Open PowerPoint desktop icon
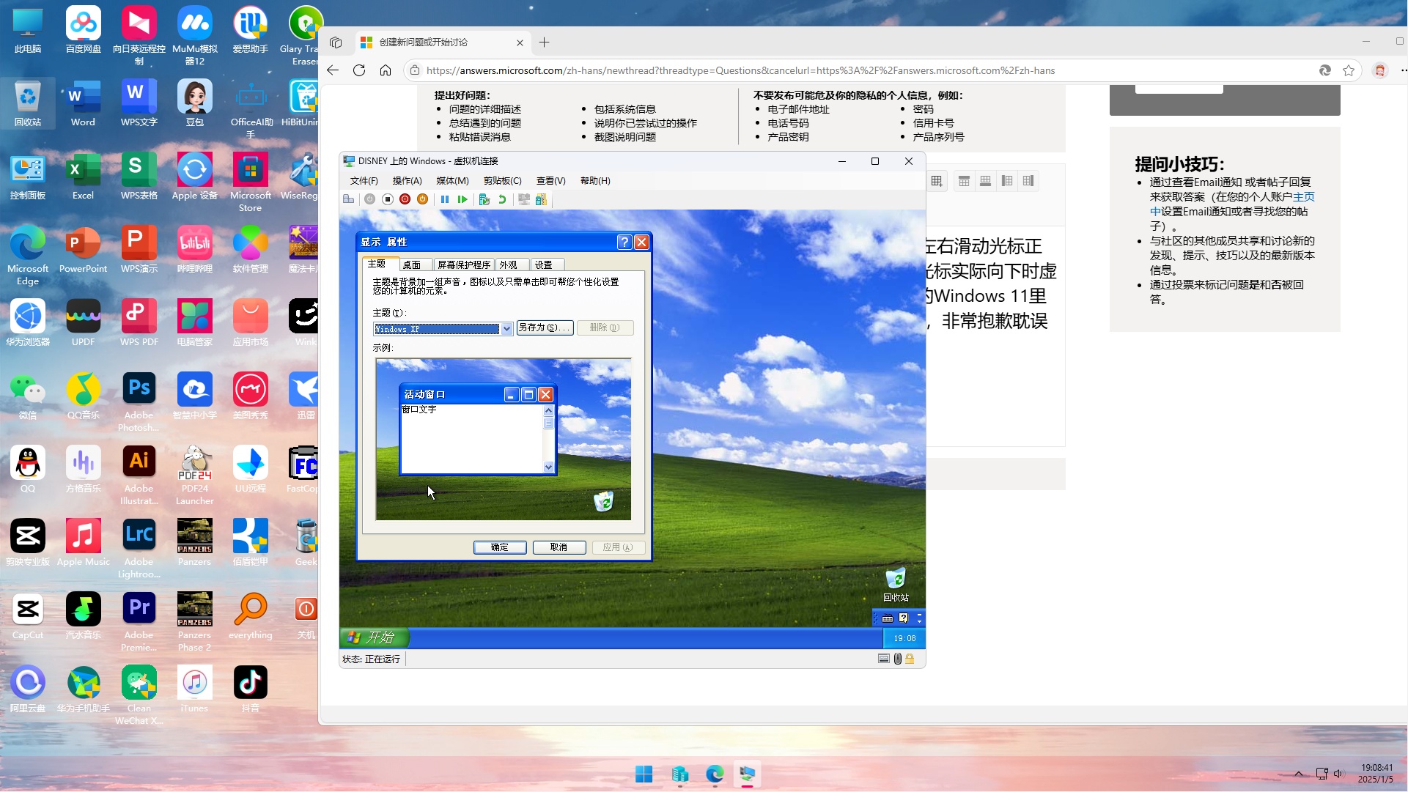 coord(83,251)
